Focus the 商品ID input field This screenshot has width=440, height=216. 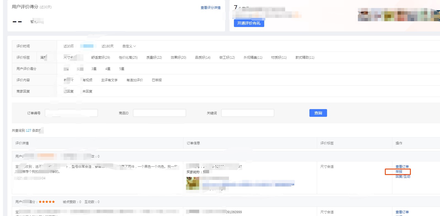pos(160,113)
